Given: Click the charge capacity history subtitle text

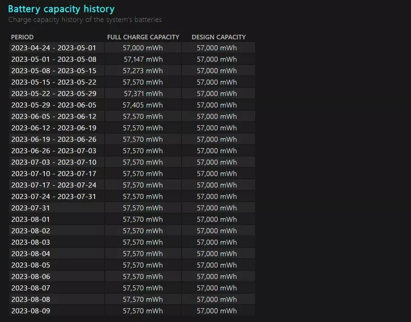Looking at the screenshot, I should click(85, 20).
